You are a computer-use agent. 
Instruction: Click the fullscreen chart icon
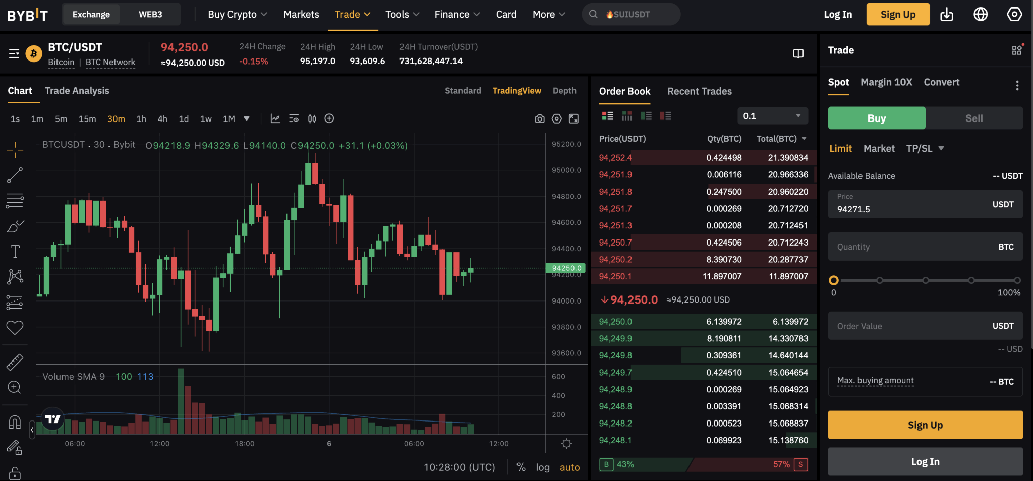tap(574, 119)
